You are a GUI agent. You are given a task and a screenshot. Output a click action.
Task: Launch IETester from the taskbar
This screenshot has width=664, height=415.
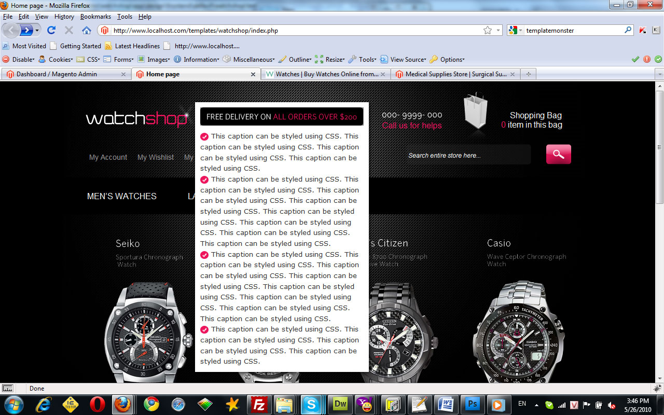tap(70, 404)
